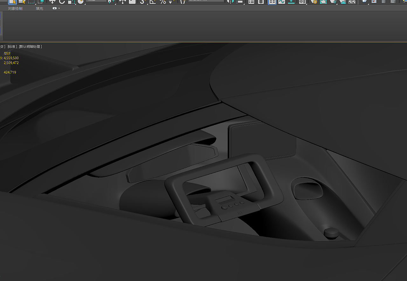Click the Render Production teapot icon
The width and height of the screenshot is (407, 281).
point(333,1)
